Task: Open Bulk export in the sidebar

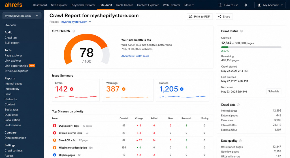Action: click(12, 43)
